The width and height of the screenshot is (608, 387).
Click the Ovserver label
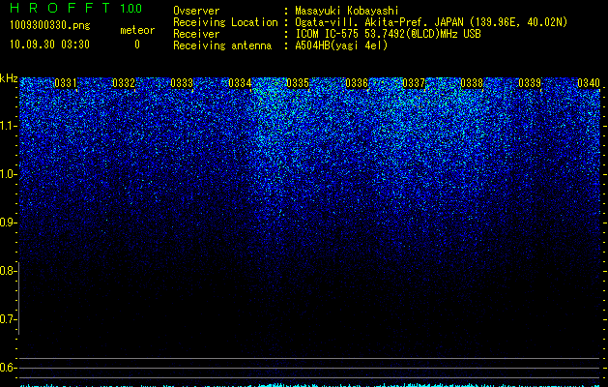pos(196,11)
